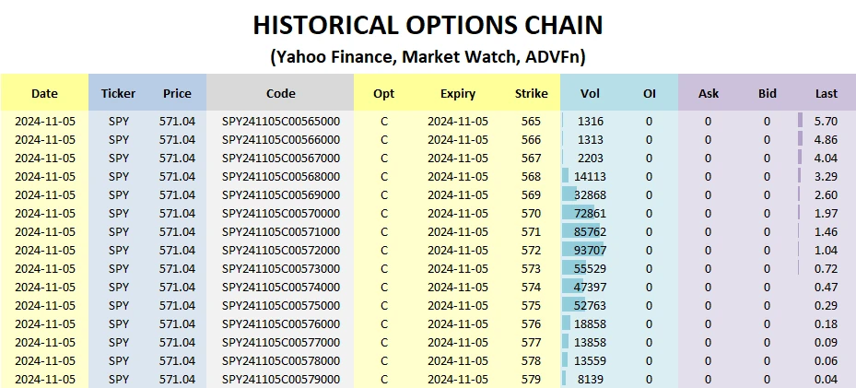Select the volume cell showing 1316

[591, 121]
